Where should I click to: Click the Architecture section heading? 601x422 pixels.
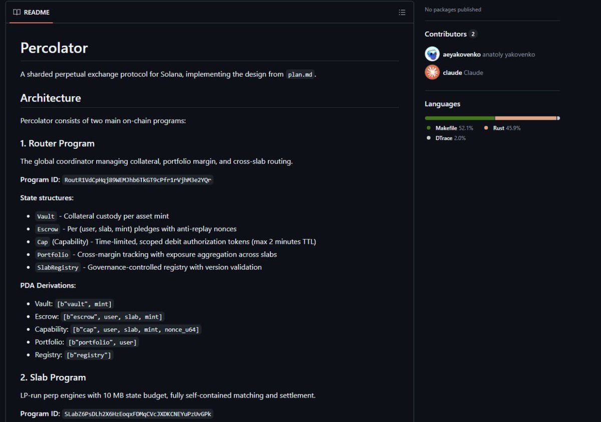[51, 98]
